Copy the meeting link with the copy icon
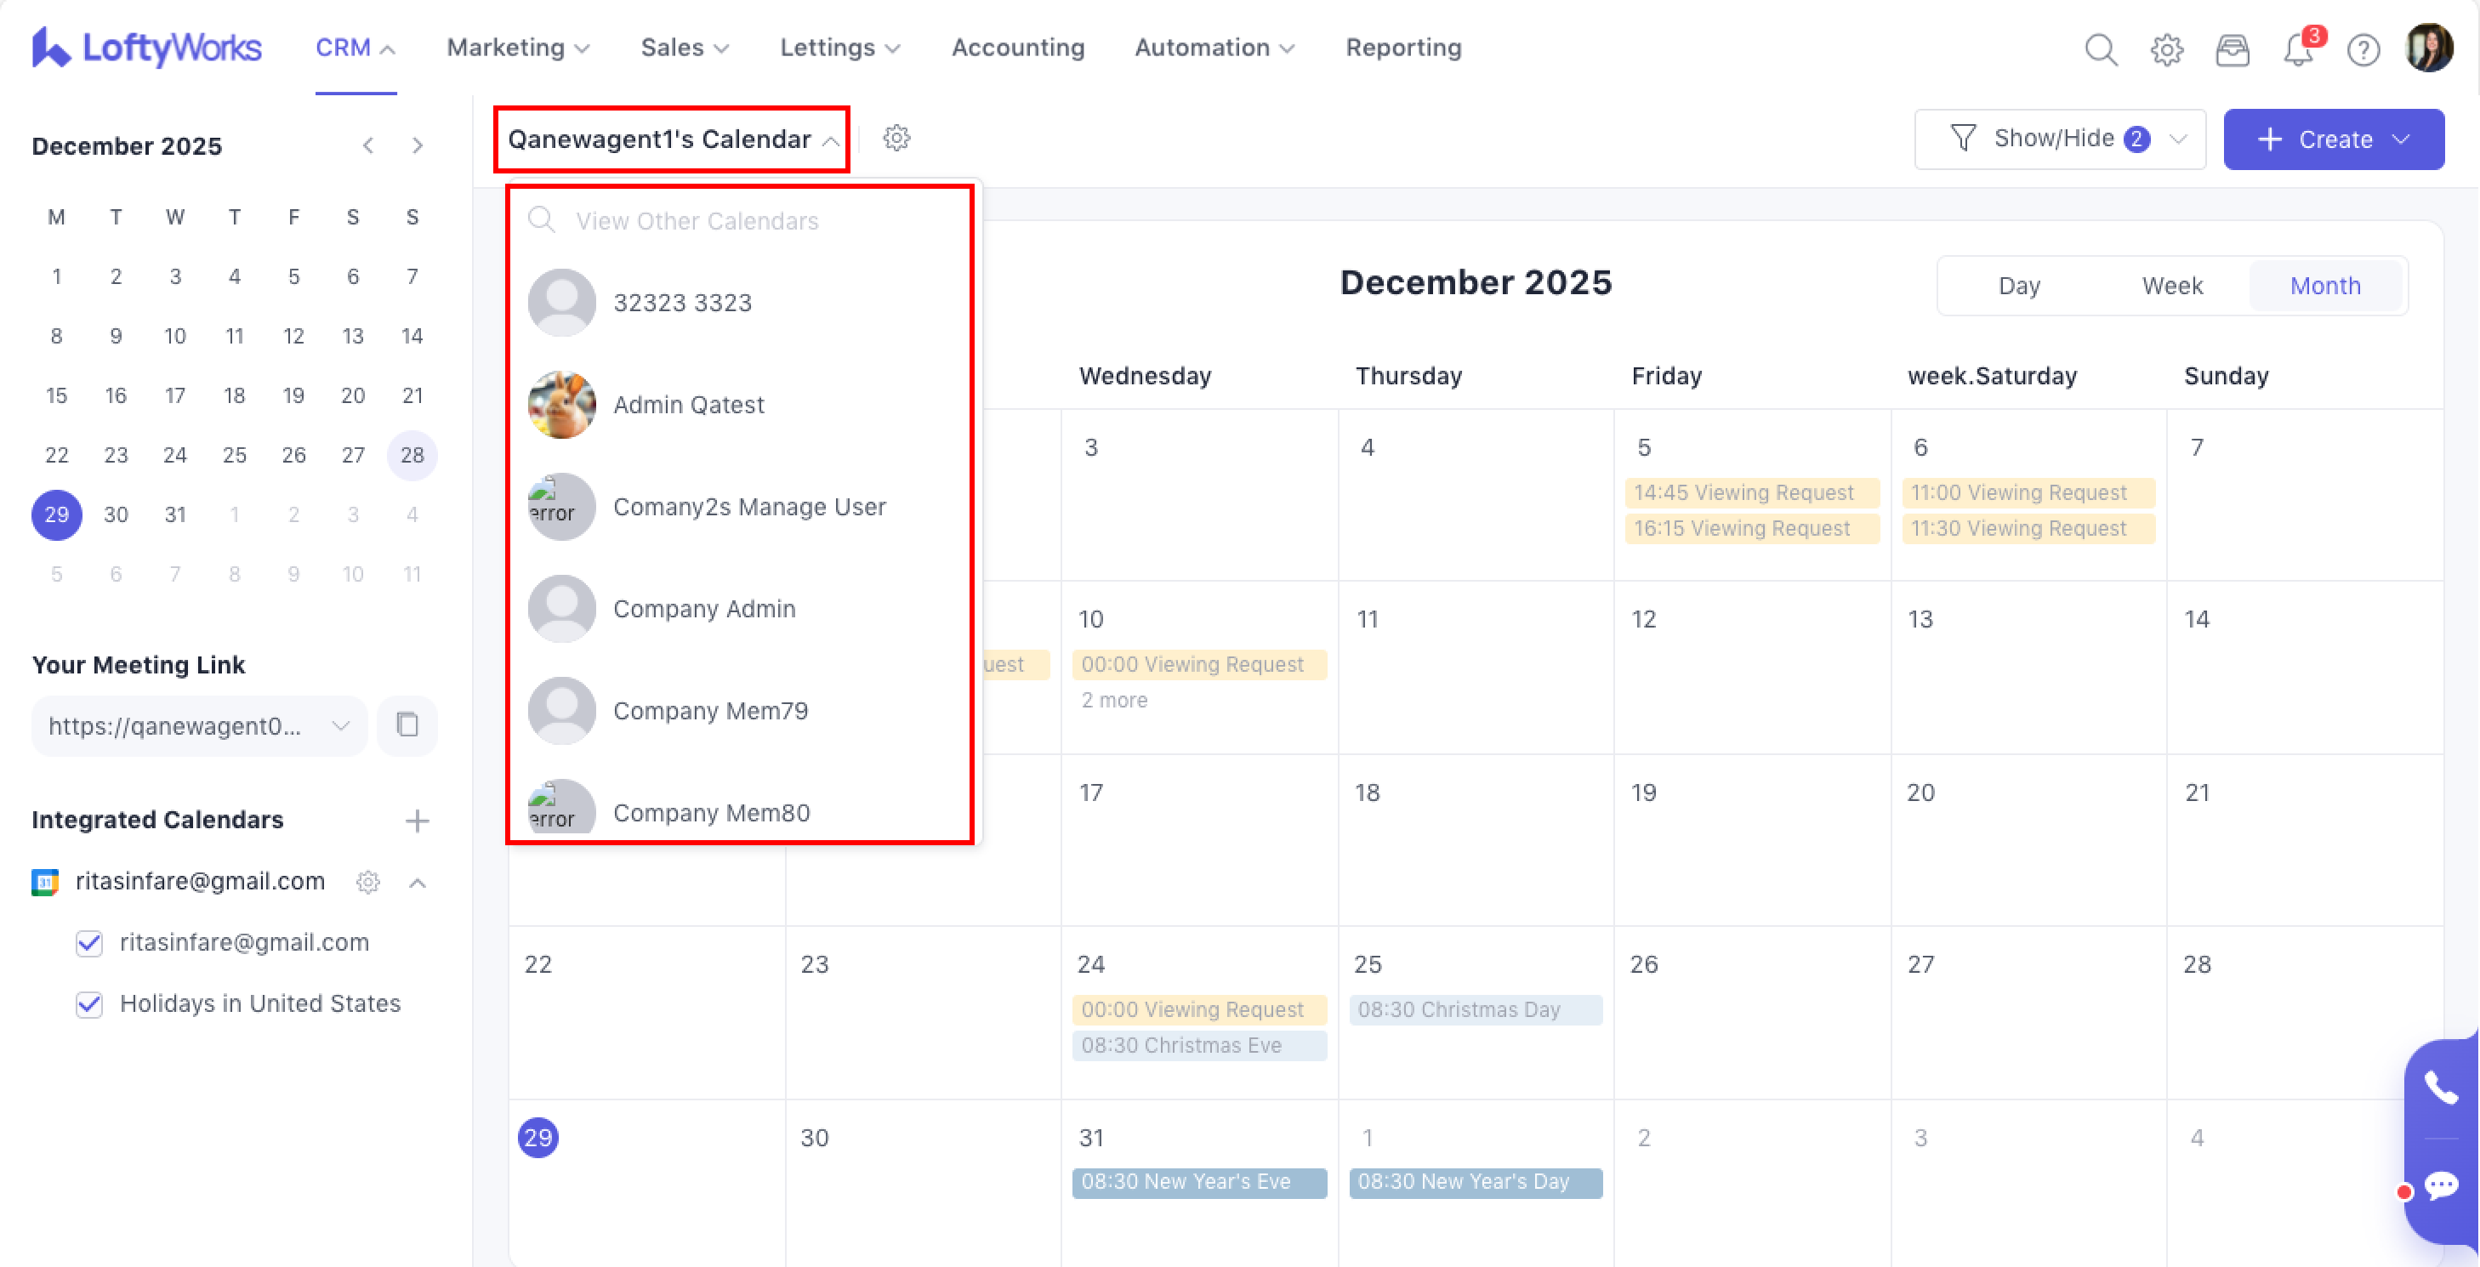The height and width of the screenshot is (1267, 2480). pos(407,725)
